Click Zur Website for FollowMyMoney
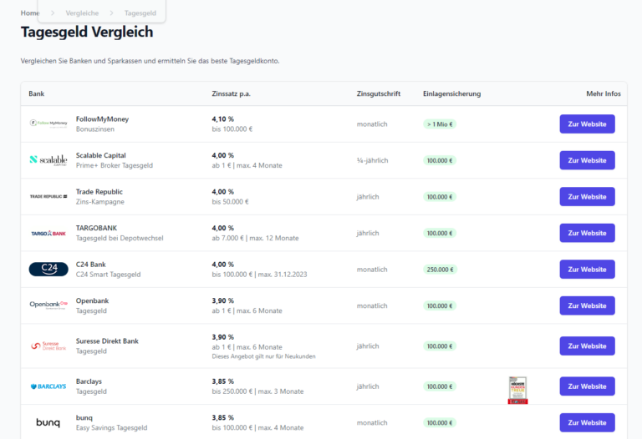 (x=587, y=124)
